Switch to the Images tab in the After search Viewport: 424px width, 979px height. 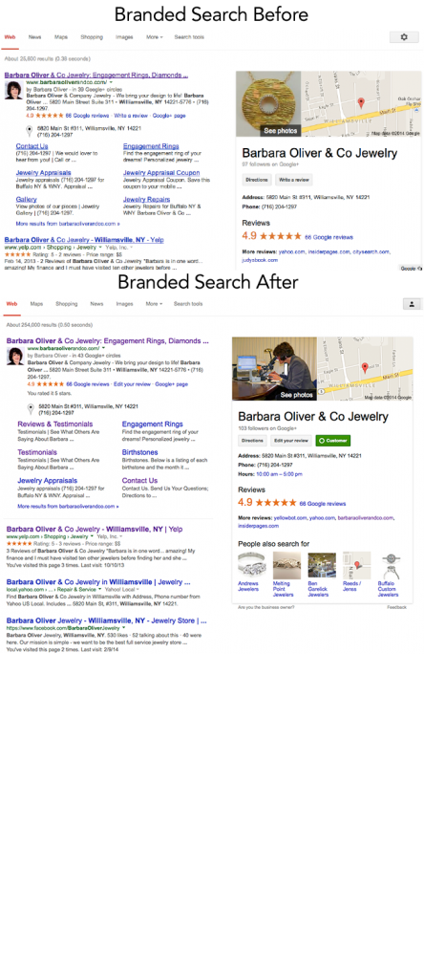(124, 304)
